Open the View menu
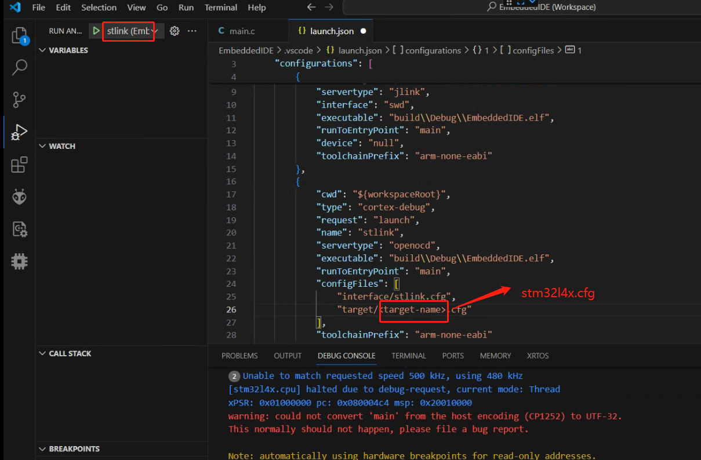This screenshot has width=701, height=460. tap(136, 8)
